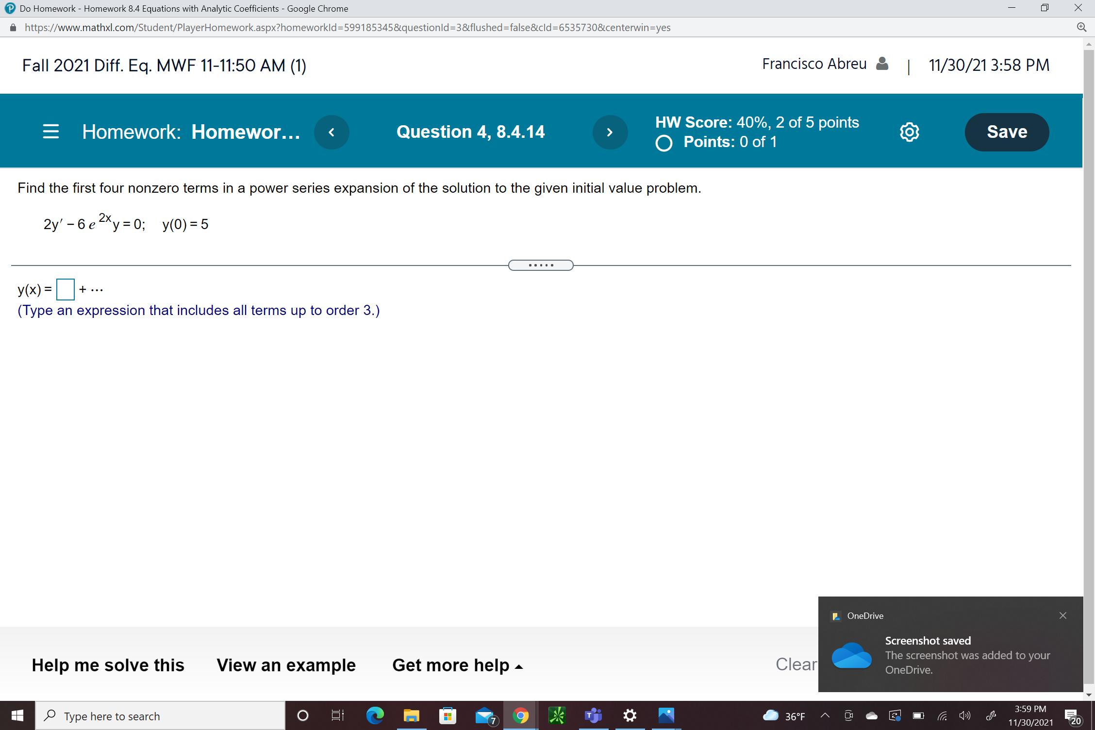
Task: Open Mail from the taskbar
Action: (484, 715)
